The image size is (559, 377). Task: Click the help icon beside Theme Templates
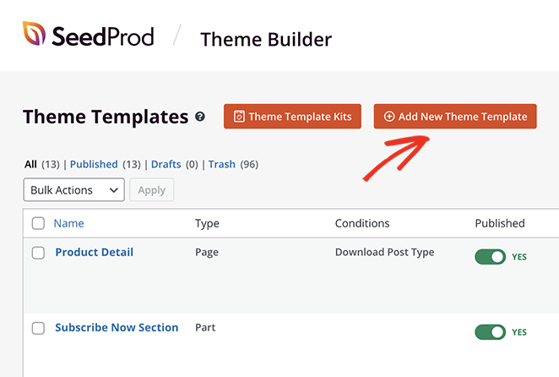point(200,117)
